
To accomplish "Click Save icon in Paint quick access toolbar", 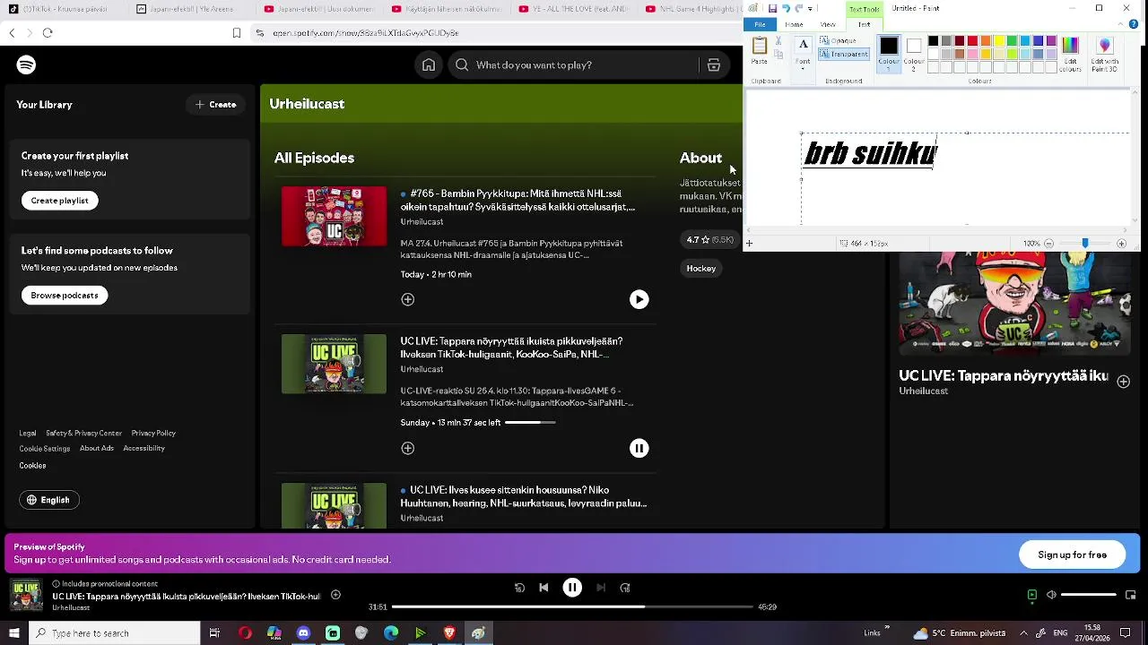I will click(772, 8).
